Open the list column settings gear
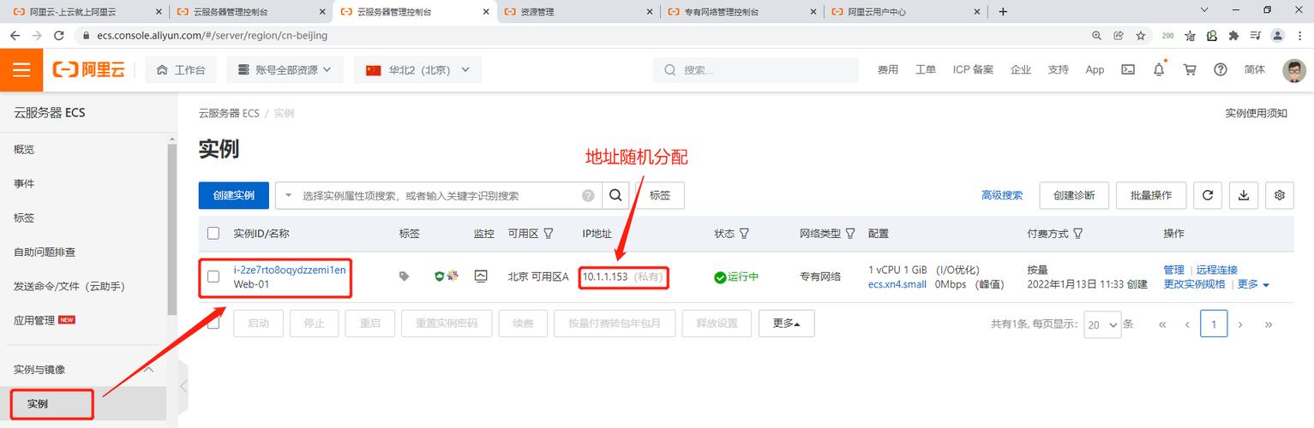 (1280, 195)
